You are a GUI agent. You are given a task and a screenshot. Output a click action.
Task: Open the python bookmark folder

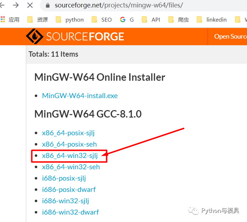tap(70, 19)
